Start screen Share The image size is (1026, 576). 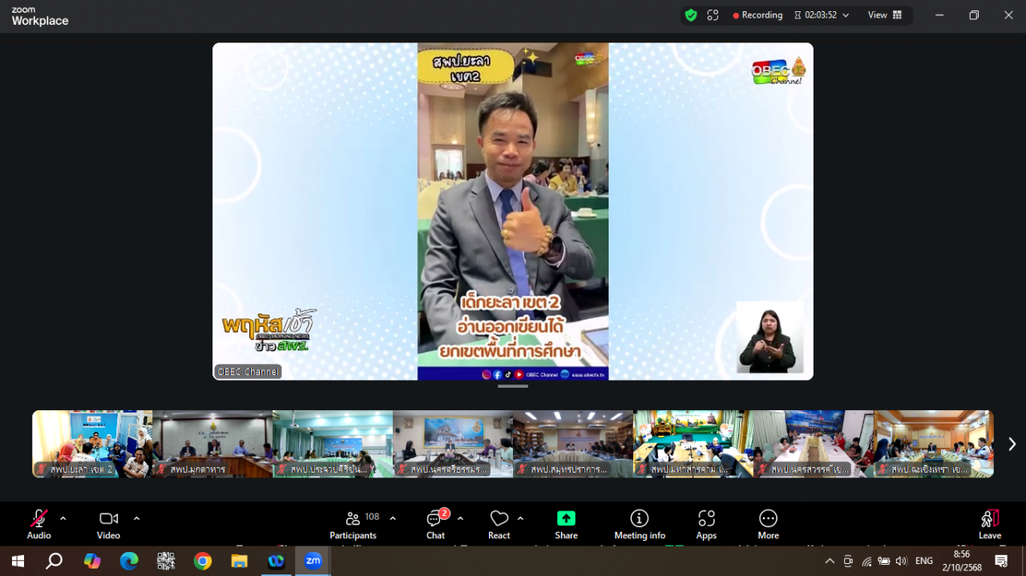pos(566,524)
